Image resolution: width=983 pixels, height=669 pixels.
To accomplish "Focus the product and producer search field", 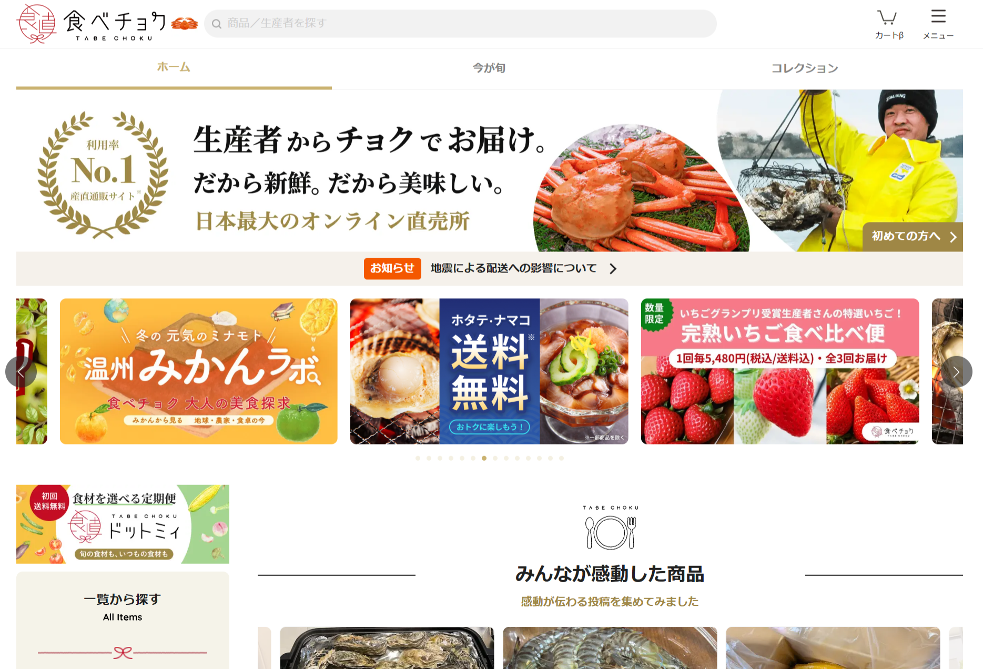I will (x=460, y=24).
